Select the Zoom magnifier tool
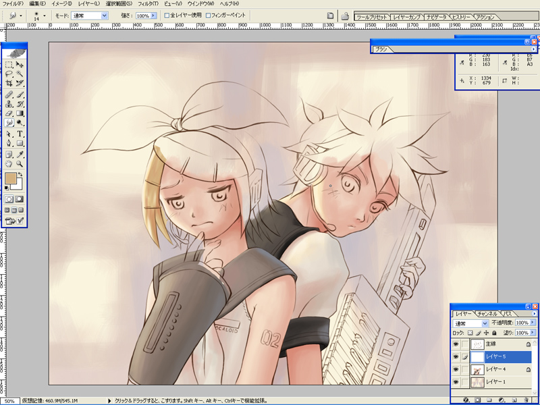The height and width of the screenshot is (405, 540). pyautogui.click(x=20, y=164)
